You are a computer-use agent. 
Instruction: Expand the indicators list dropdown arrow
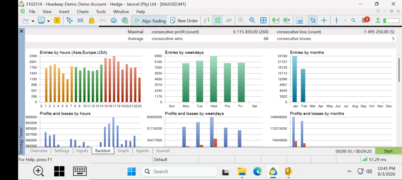point(48,21)
